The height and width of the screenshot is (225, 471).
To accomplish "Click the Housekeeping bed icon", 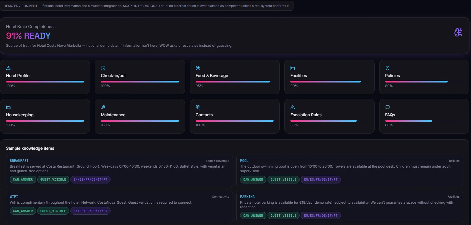I will point(8,107).
